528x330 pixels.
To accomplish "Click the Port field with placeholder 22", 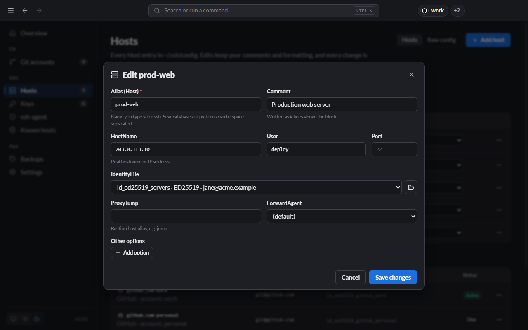I will pos(394,149).
